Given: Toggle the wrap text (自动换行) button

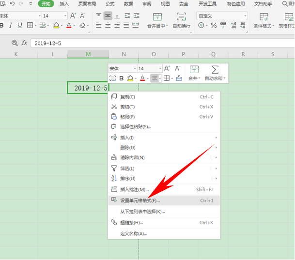Looking at the screenshot, I should [183, 20].
